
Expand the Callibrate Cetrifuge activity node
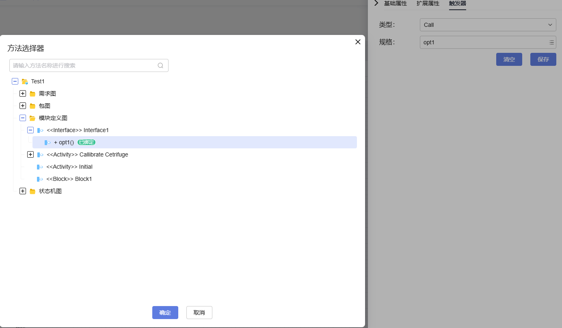coord(30,154)
